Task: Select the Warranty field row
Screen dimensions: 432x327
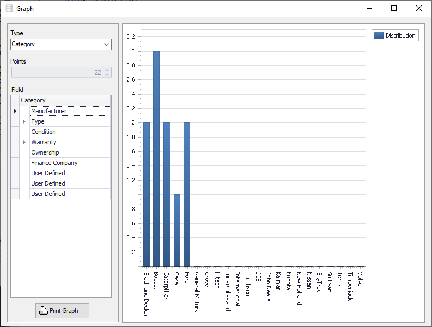Action: 70,142
